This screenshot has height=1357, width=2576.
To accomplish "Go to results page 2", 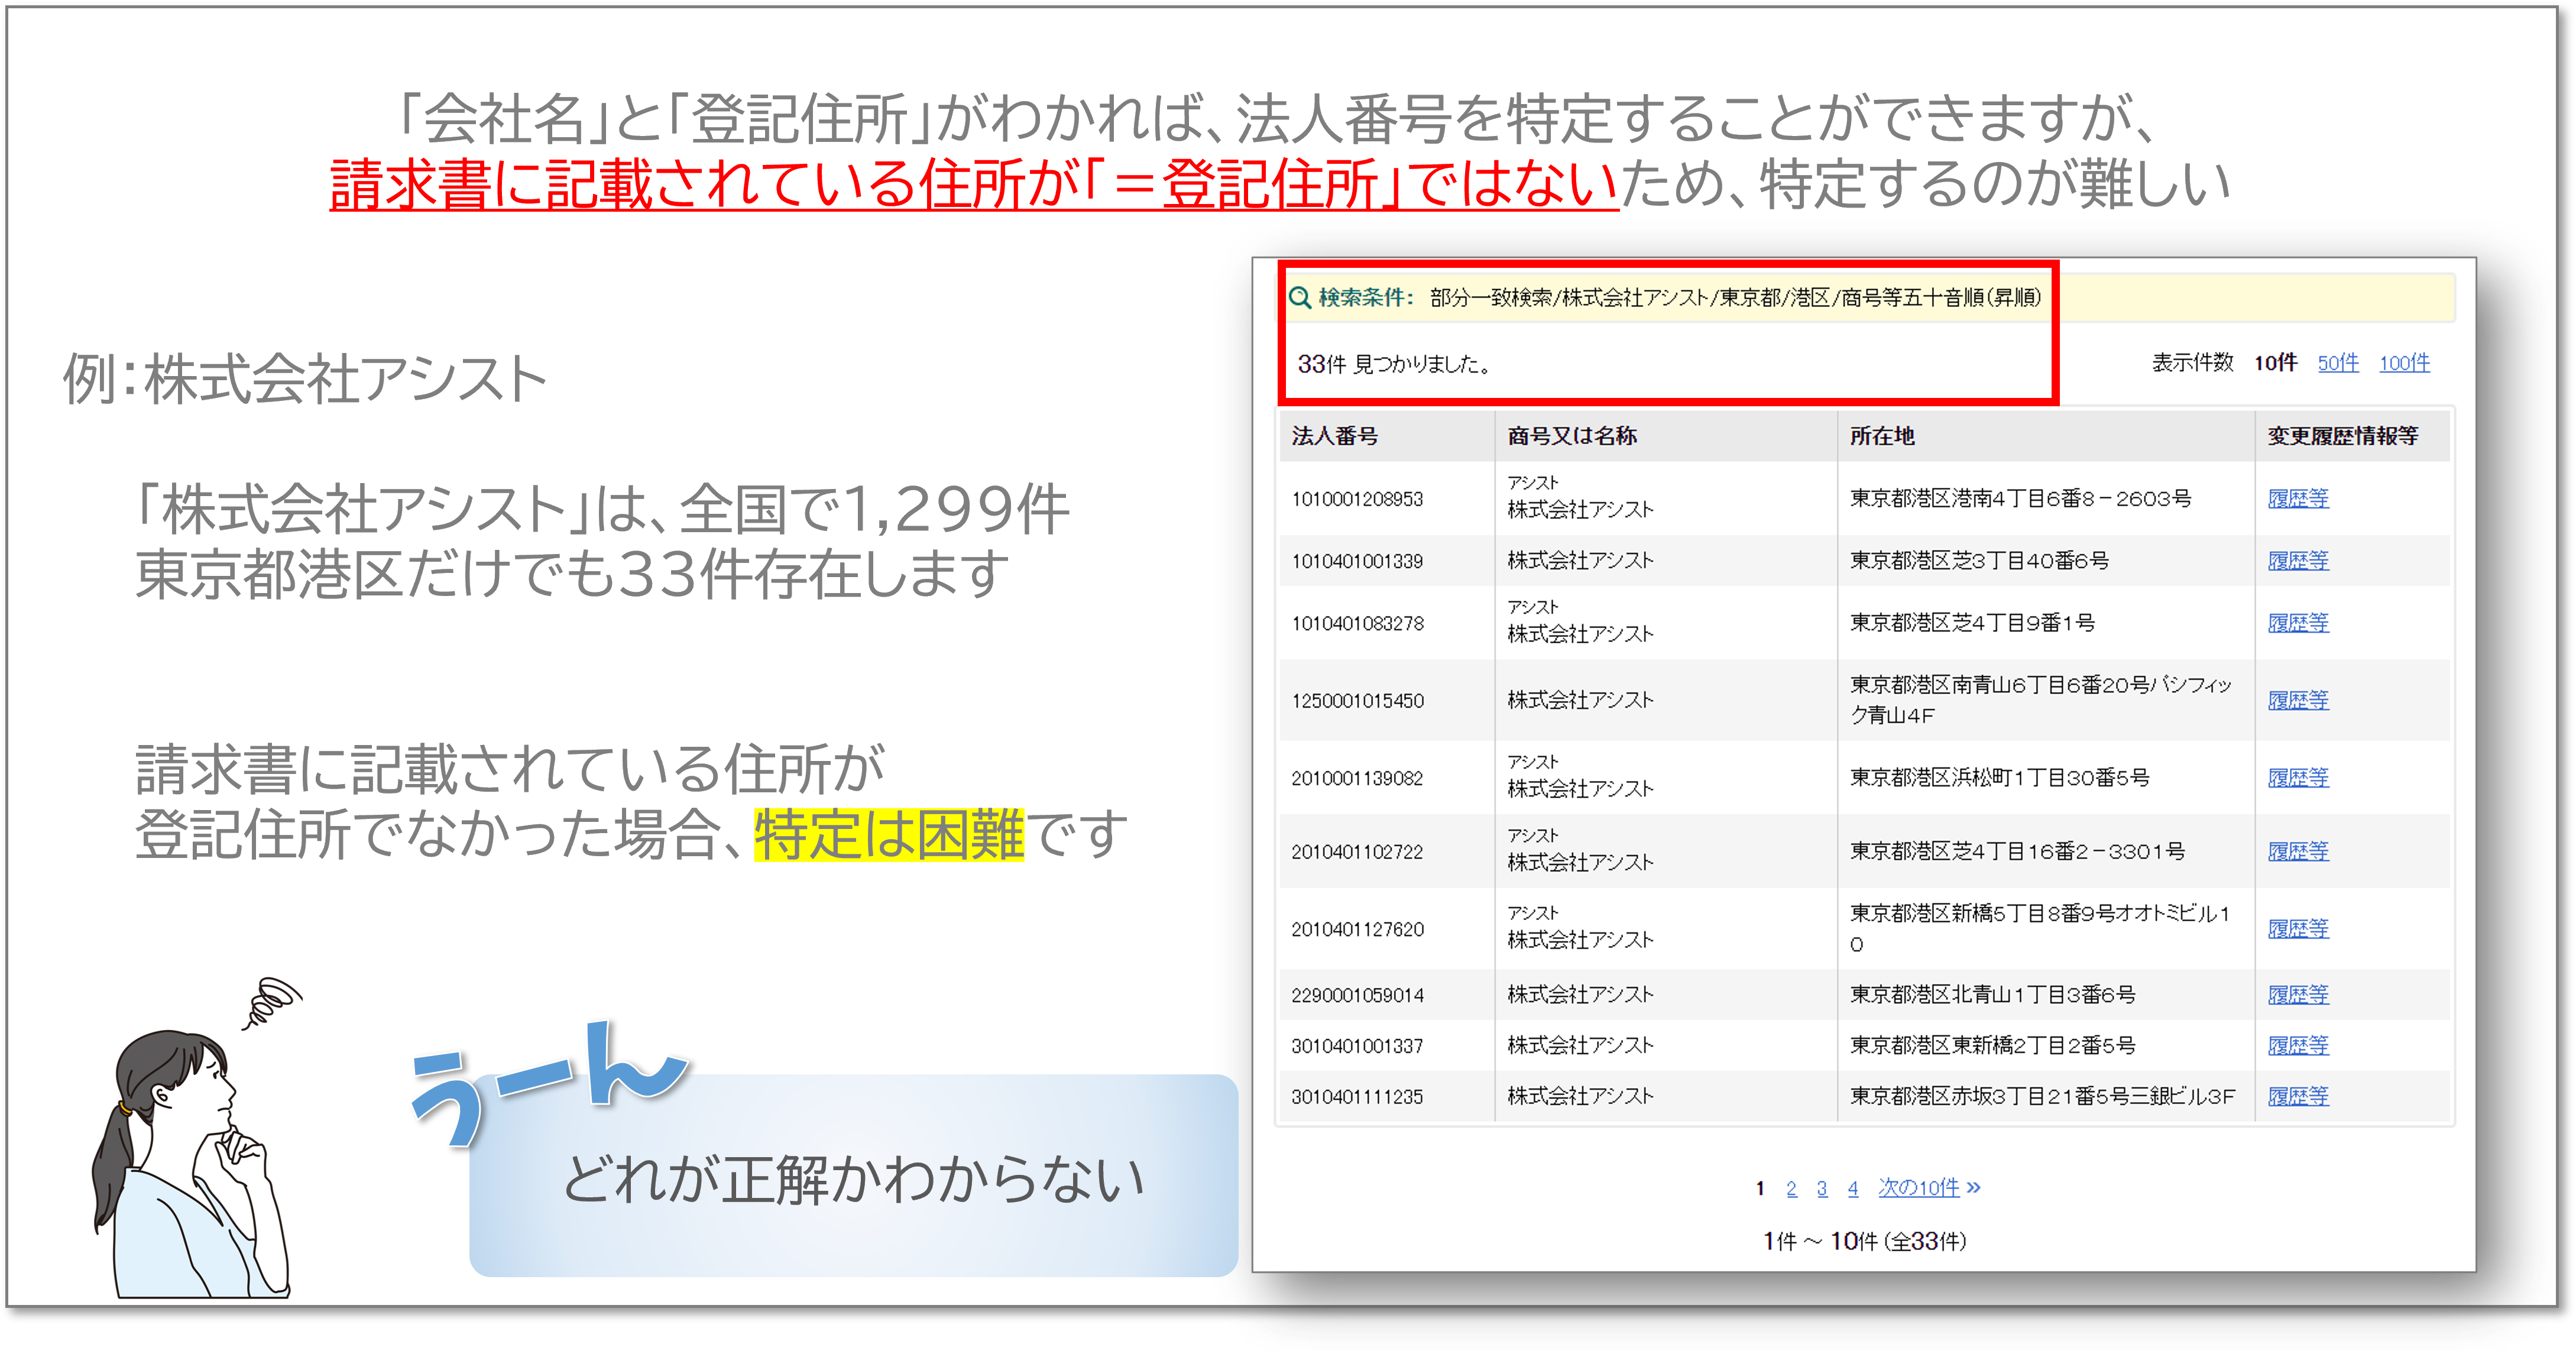I will coord(1791,1188).
